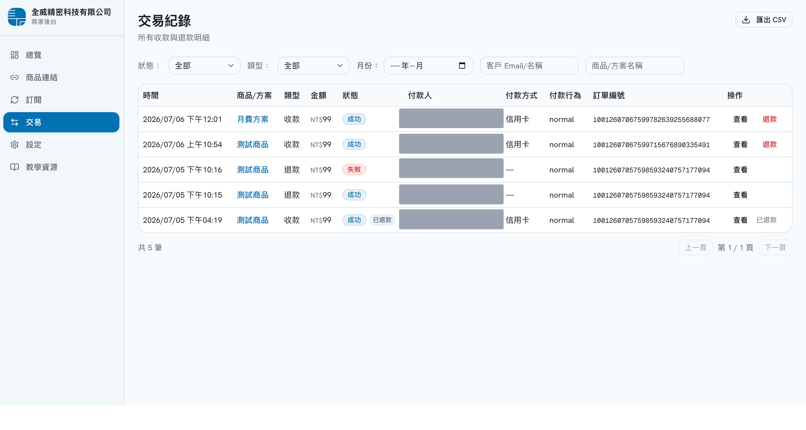
Task: Click the disabled 已退款 action label
Action: pos(766,220)
